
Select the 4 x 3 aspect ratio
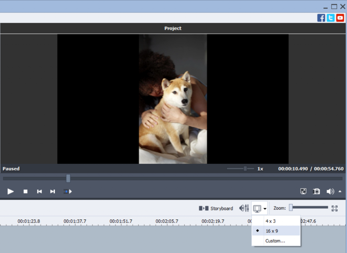click(x=270, y=221)
